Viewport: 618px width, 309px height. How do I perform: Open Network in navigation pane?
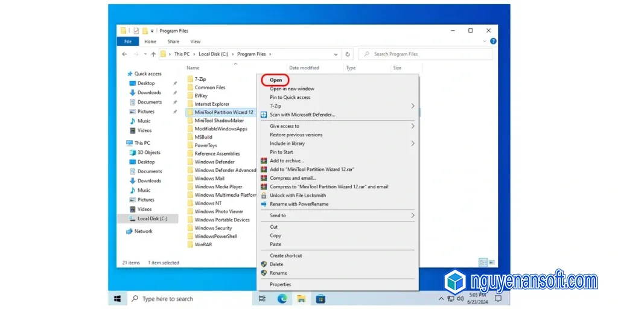(x=143, y=231)
